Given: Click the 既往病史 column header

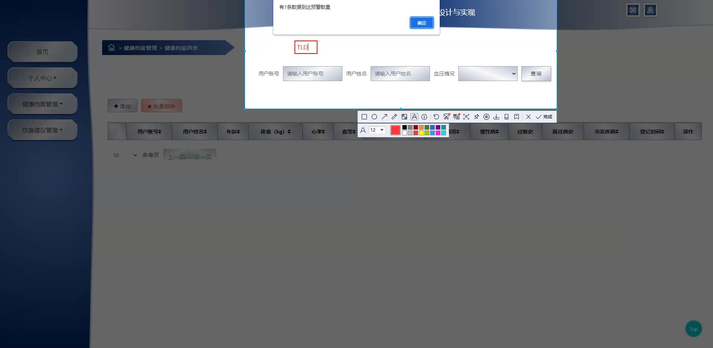Looking at the screenshot, I should (563, 132).
